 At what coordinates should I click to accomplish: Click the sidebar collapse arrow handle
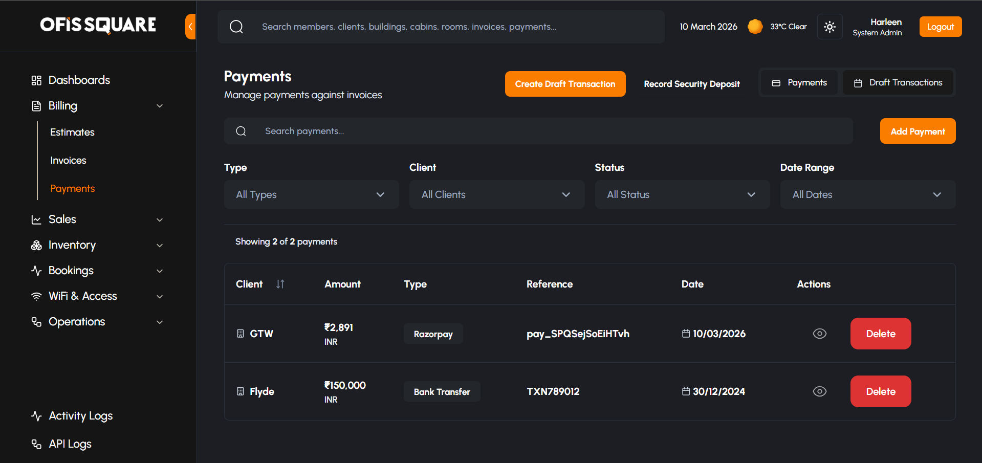190,27
